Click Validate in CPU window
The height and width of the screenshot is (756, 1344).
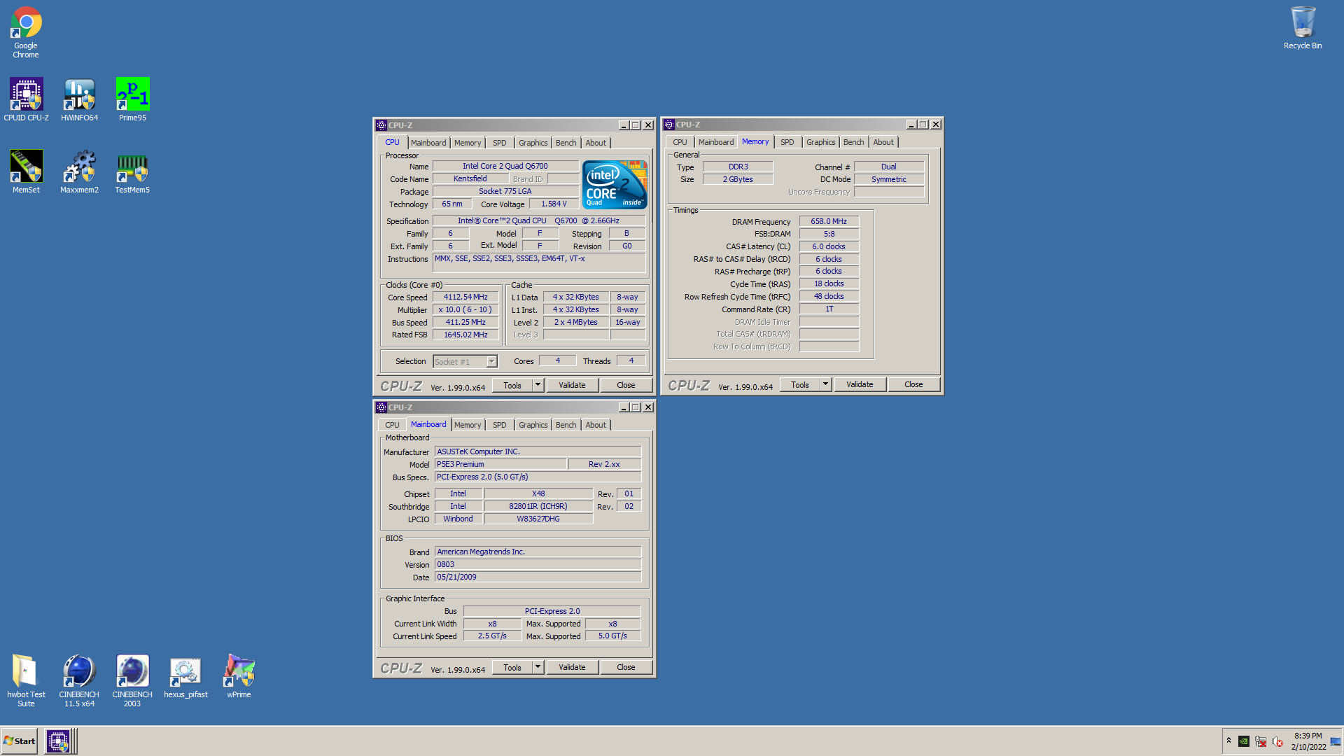(572, 385)
